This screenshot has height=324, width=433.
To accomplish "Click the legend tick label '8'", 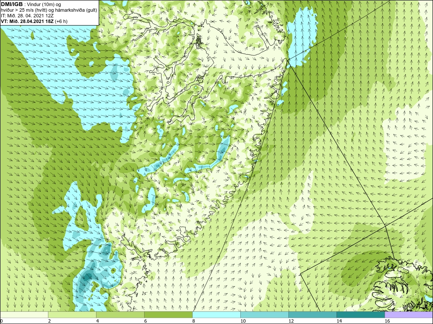I will pos(194,321).
